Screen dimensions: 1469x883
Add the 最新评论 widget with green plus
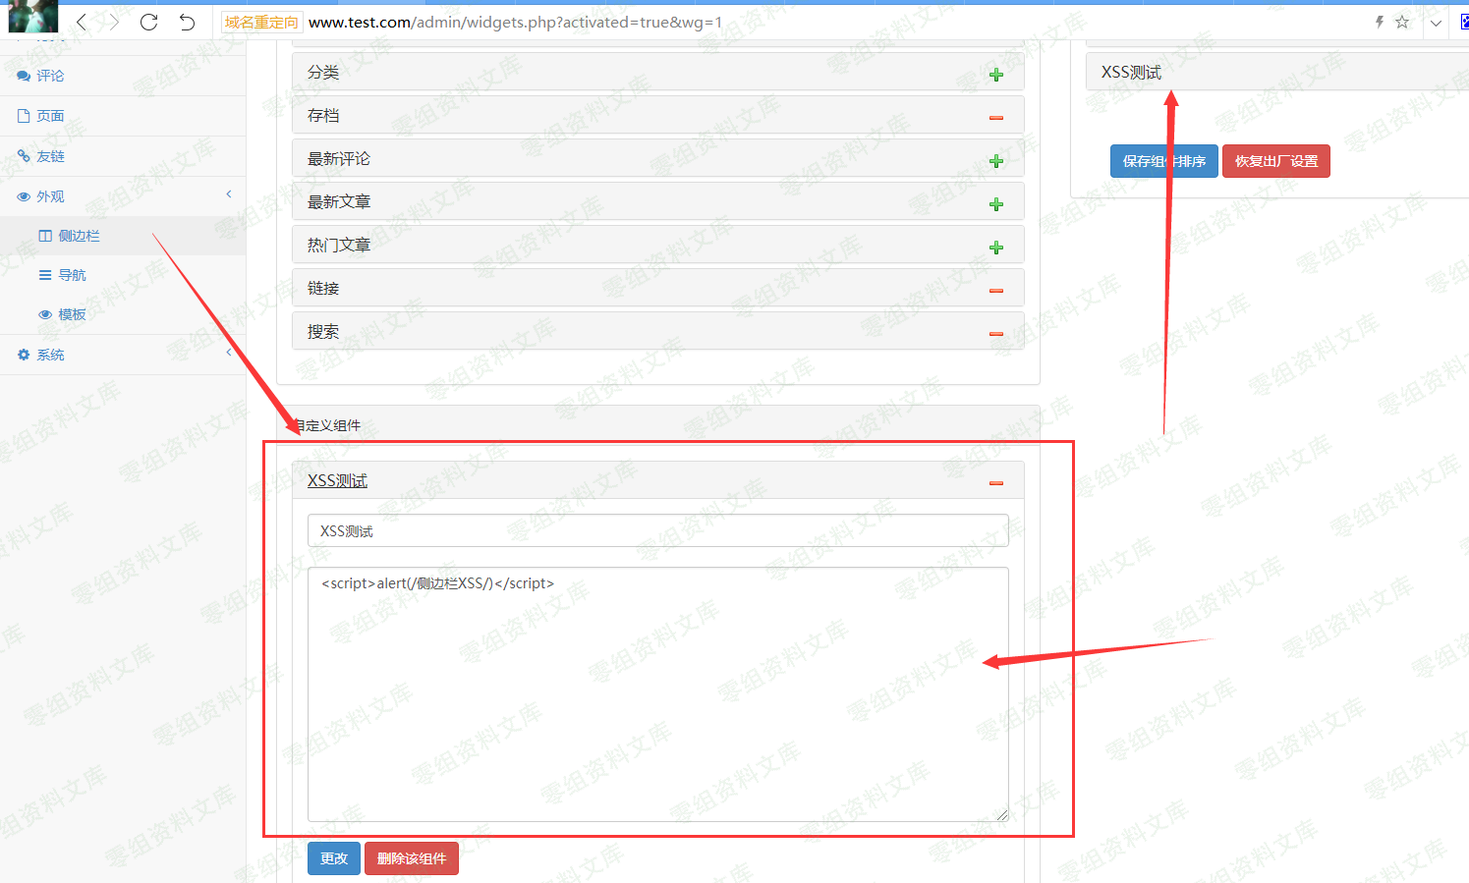pos(996,158)
